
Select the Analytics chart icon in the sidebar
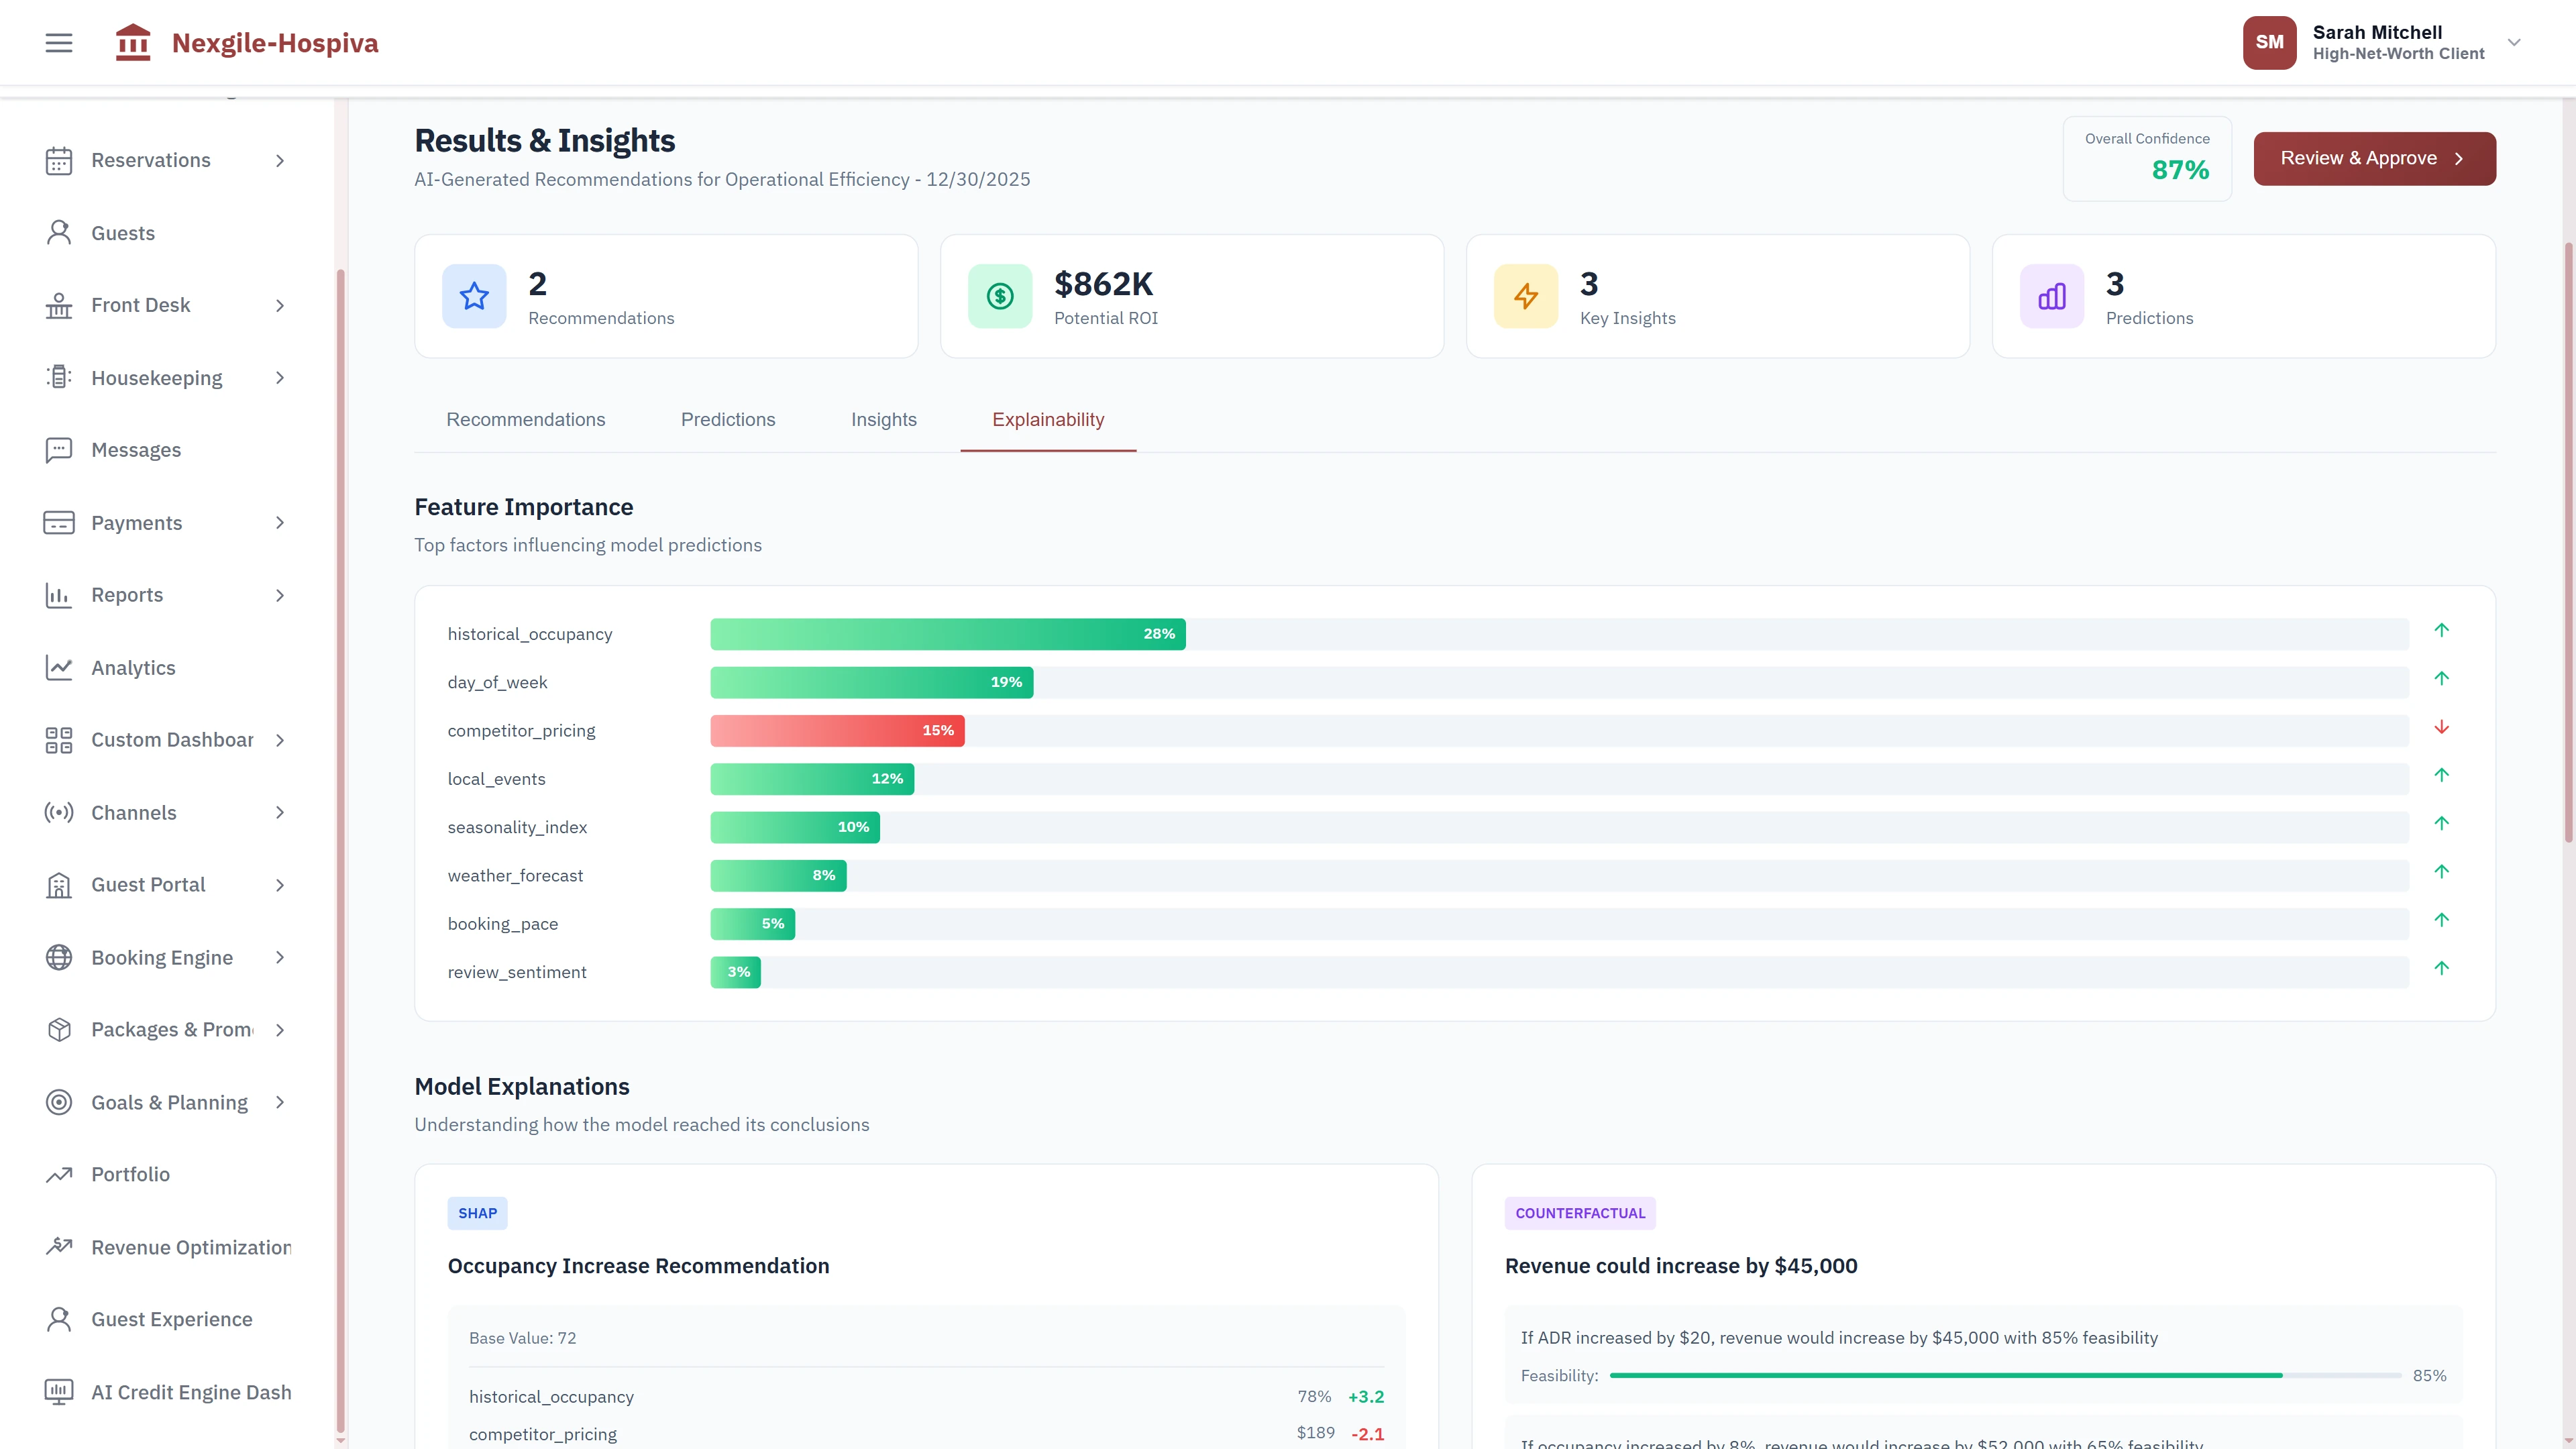click(x=58, y=667)
